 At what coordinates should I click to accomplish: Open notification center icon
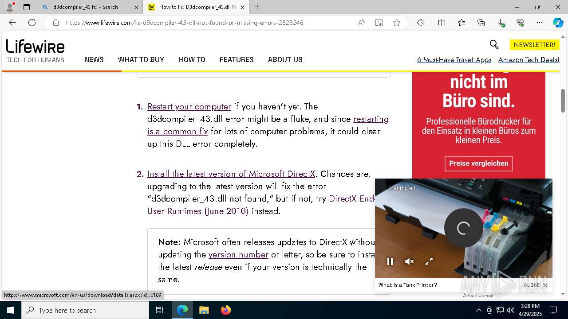[x=553, y=310]
